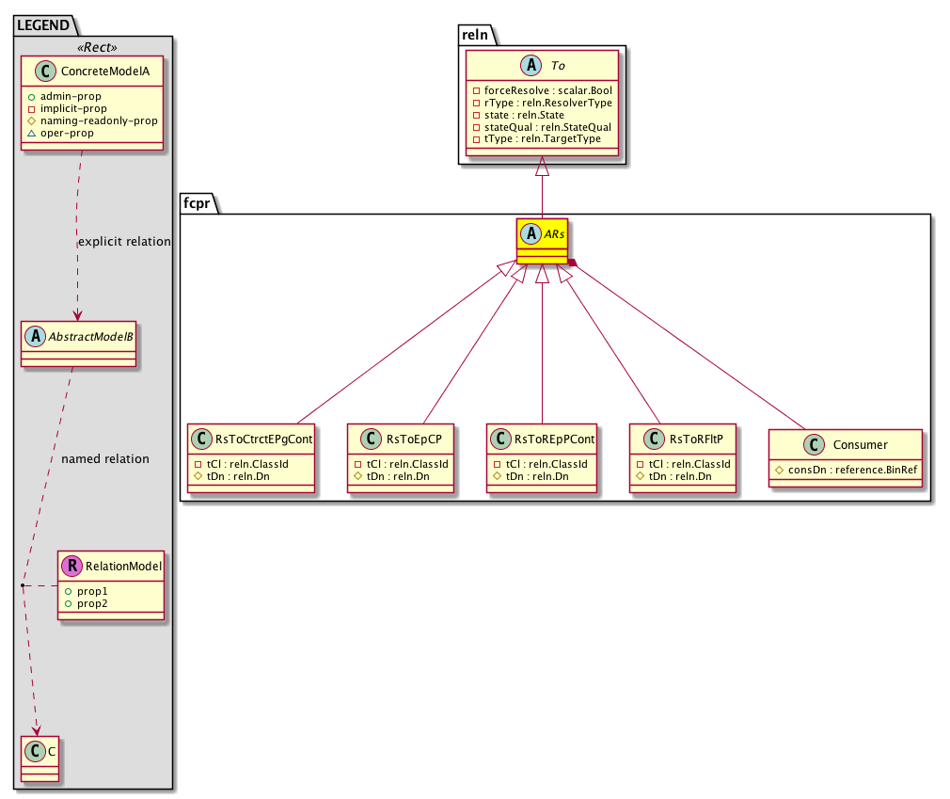Screen dimensions: 950x799
Task: Click the RsToCtrctEPgCont class icon
Action: (x=201, y=438)
